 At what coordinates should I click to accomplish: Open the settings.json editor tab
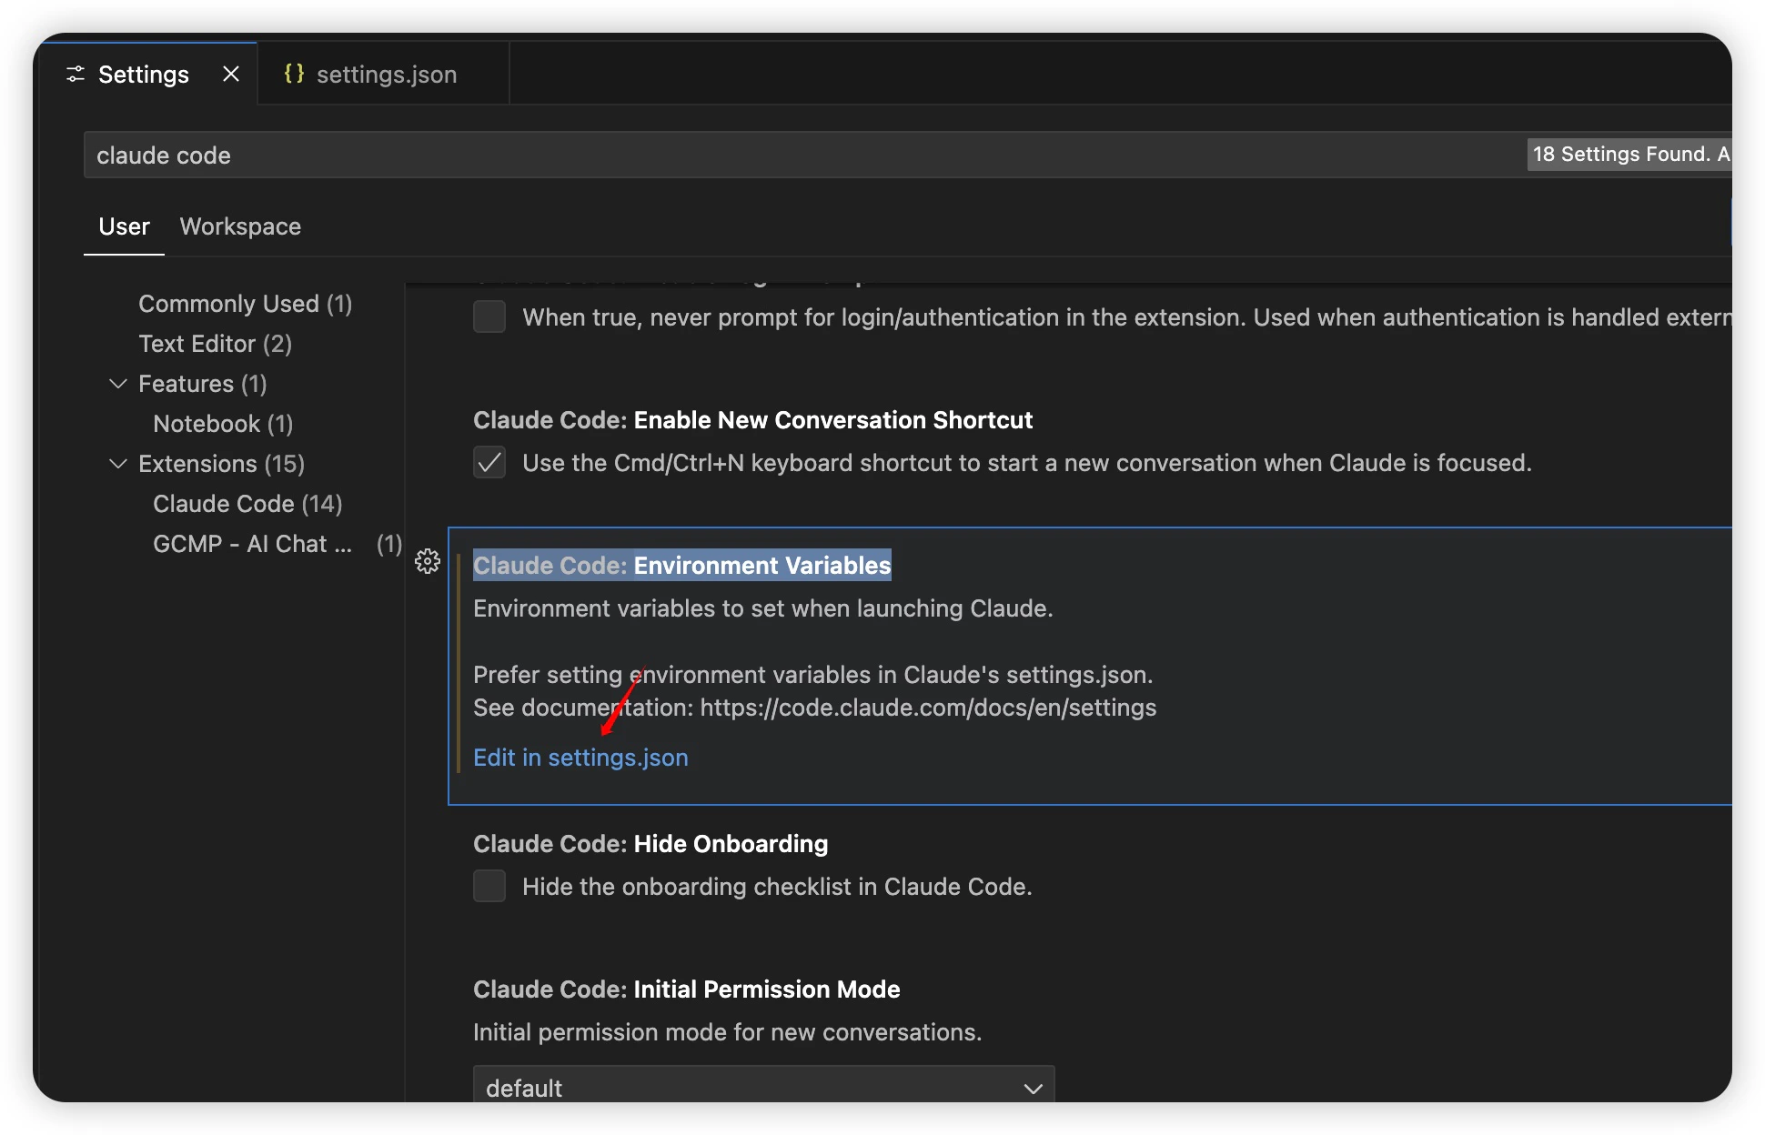tap(386, 75)
